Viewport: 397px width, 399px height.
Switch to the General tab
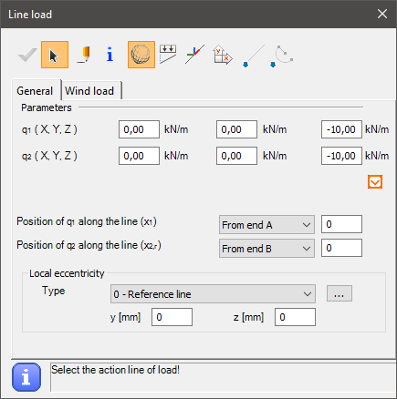(35, 91)
